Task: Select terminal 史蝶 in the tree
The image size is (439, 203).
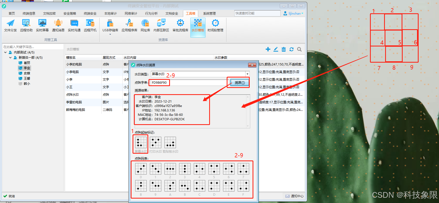Action: pos(24,73)
